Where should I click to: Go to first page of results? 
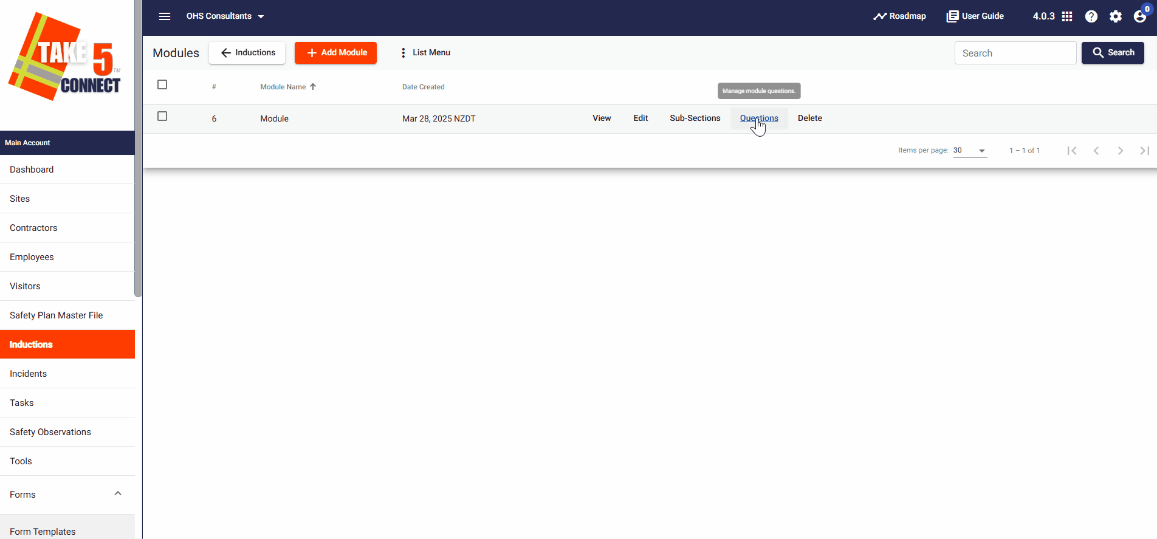pos(1072,151)
